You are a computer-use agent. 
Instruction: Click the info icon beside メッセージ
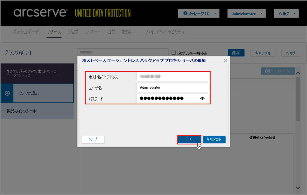click(185, 13)
